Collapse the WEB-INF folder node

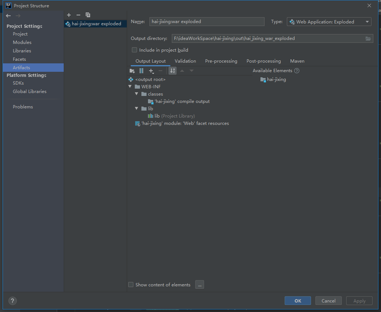(x=130, y=86)
